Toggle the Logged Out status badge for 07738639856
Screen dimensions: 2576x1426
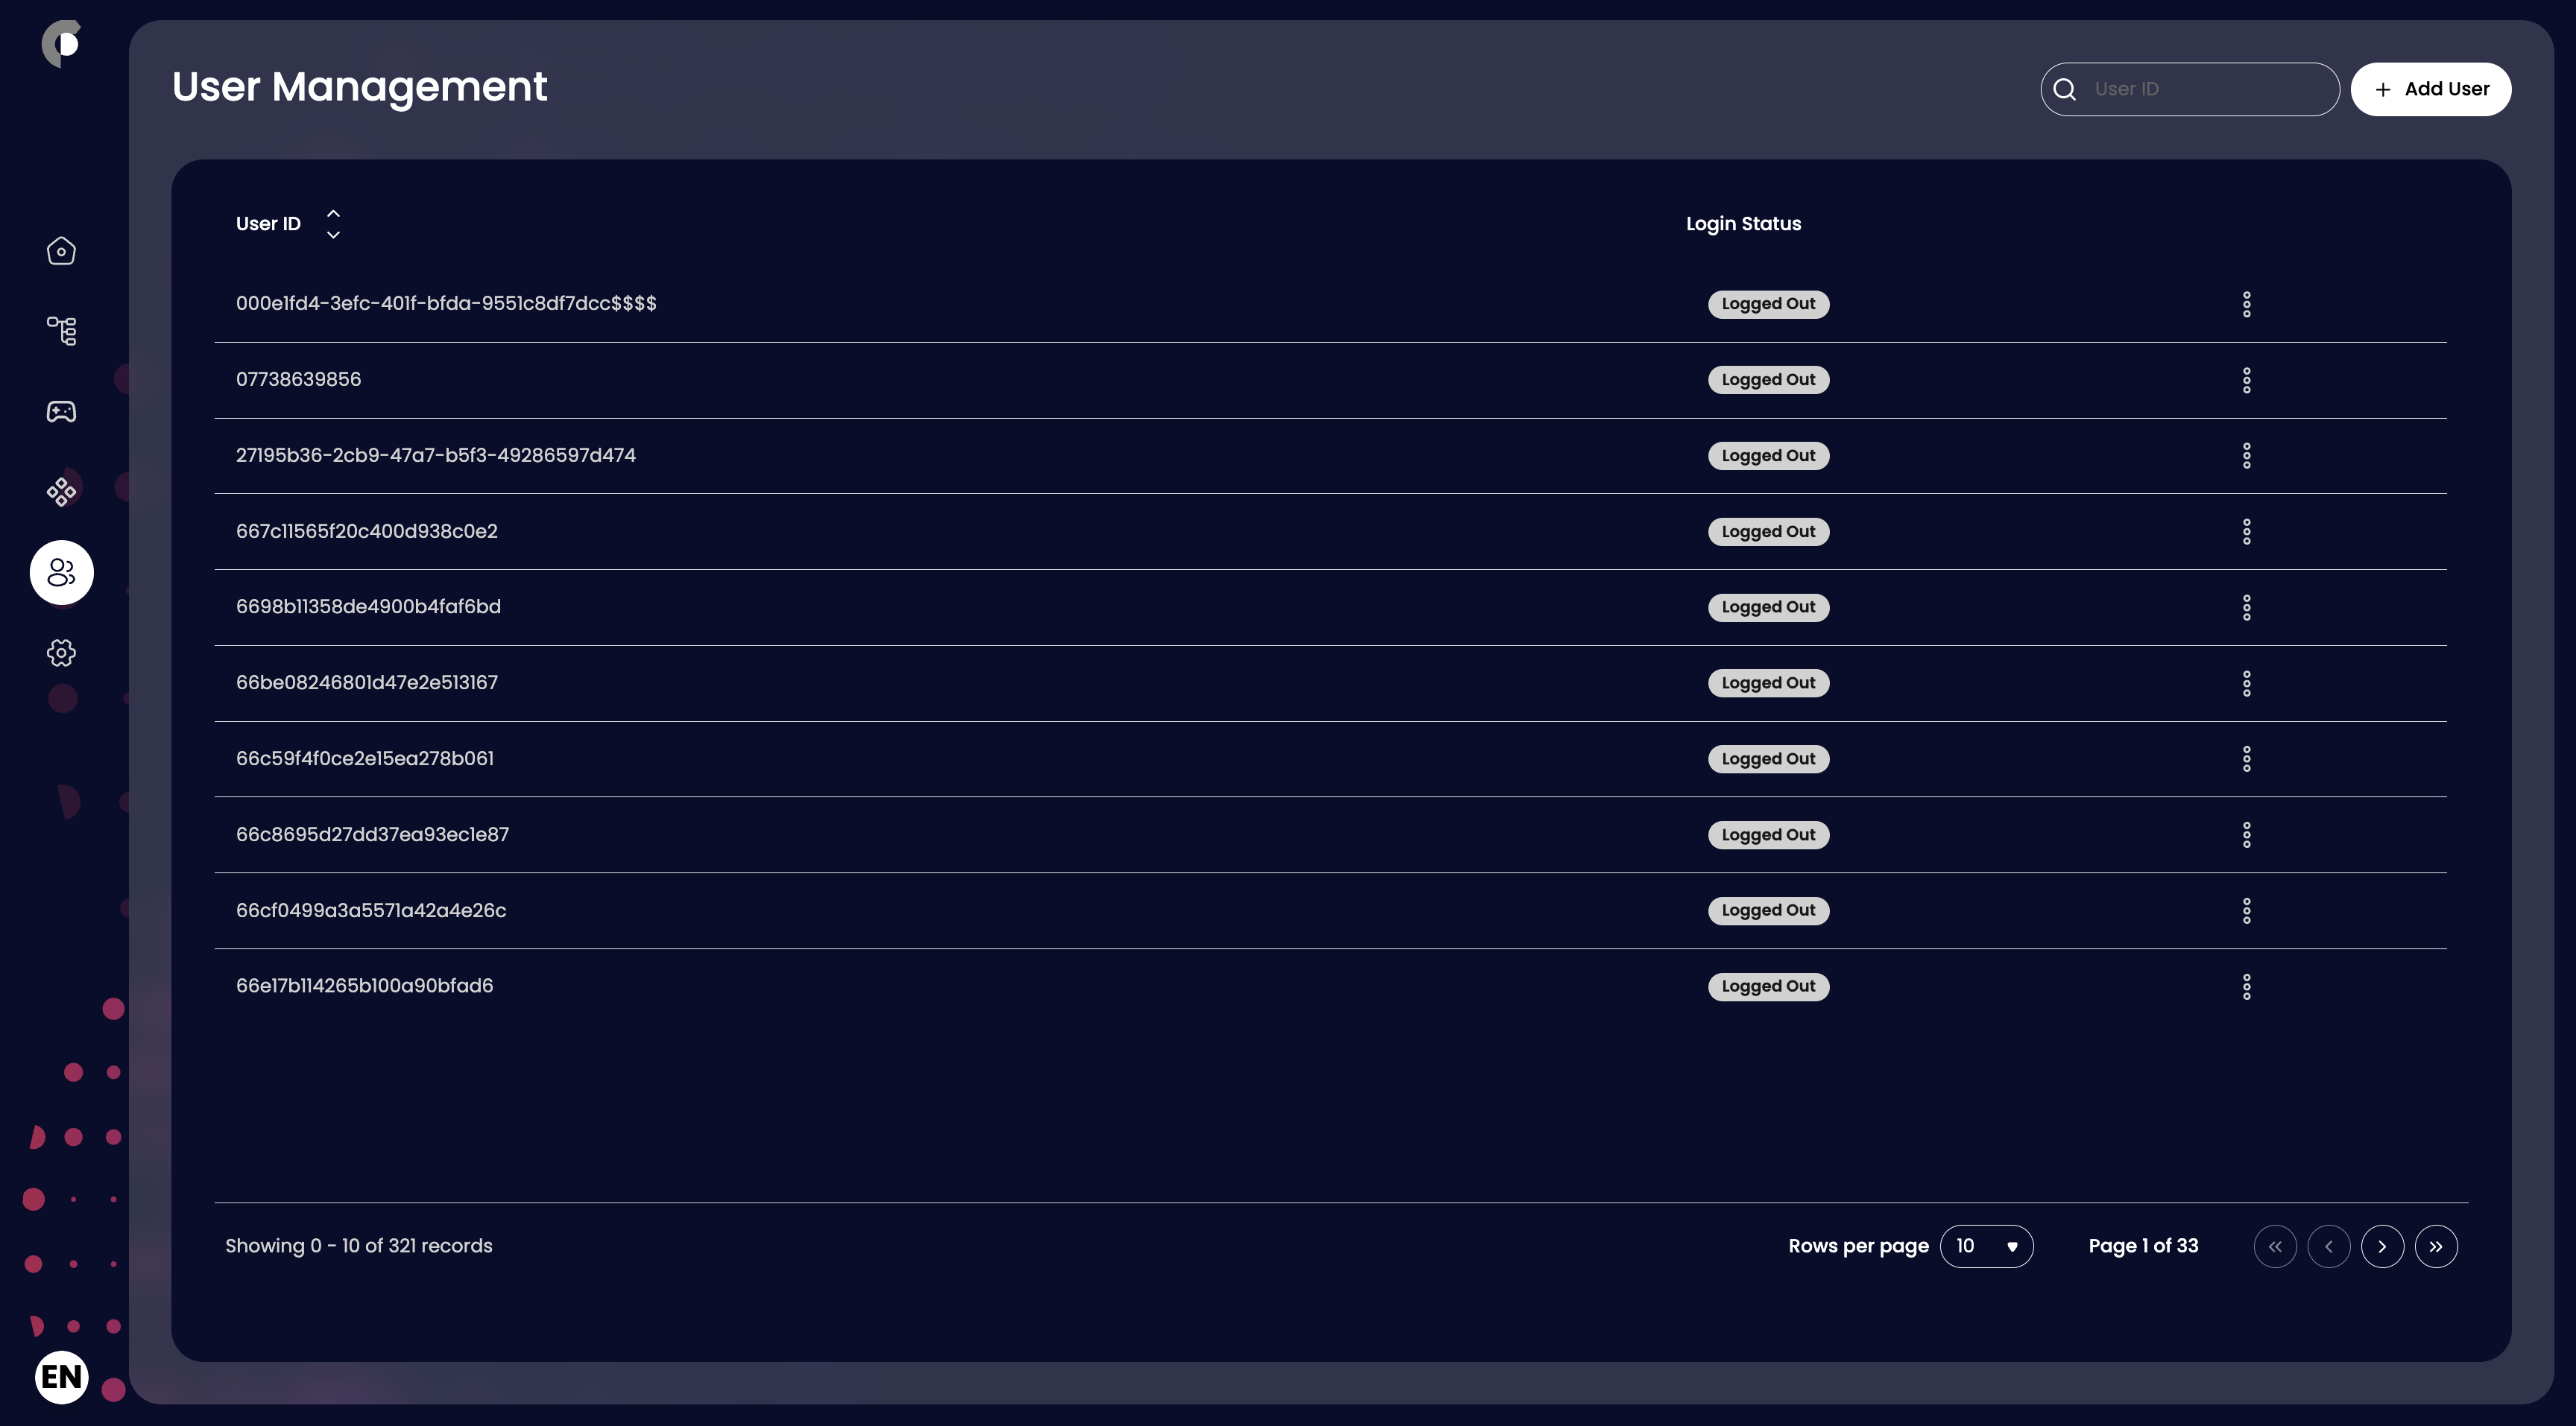[1767, 378]
